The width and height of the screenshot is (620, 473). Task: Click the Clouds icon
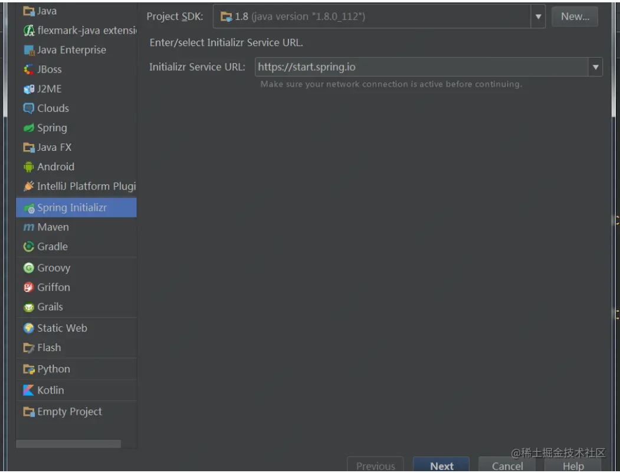(x=29, y=108)
